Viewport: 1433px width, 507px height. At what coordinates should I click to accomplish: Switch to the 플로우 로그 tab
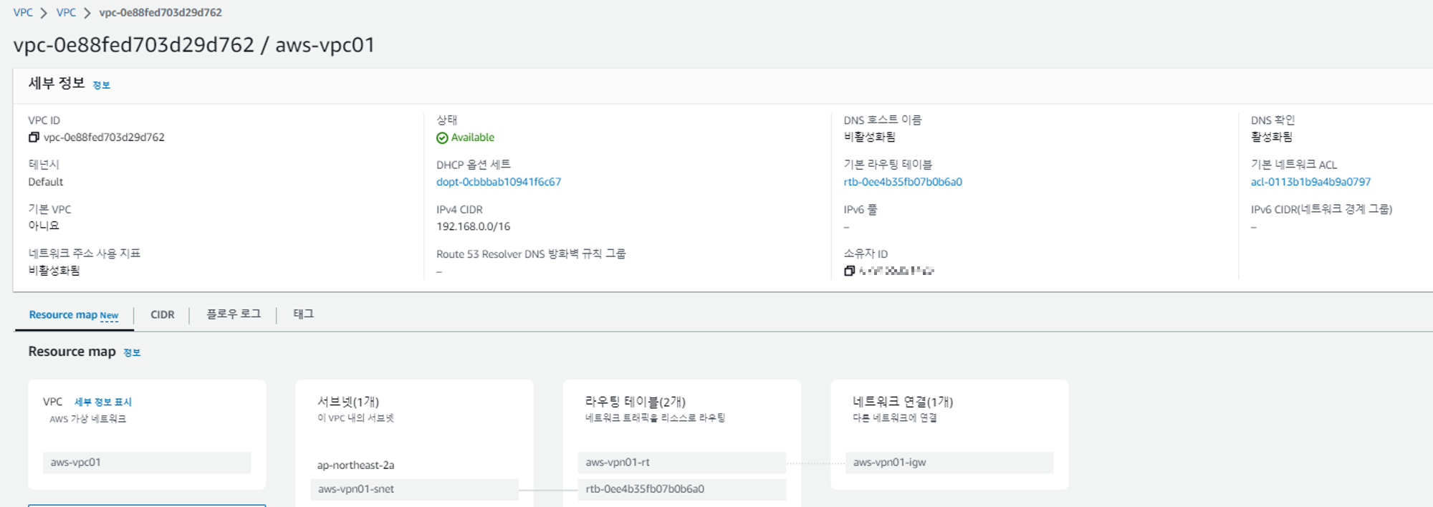pos(234,314)
